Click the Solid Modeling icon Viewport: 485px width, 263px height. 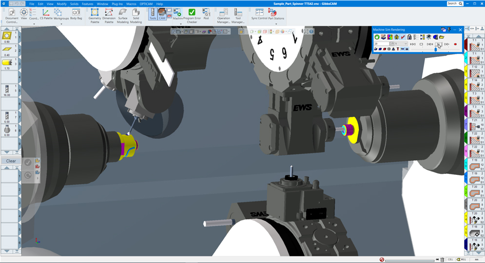pyautogui.click(x=136, y=15)
